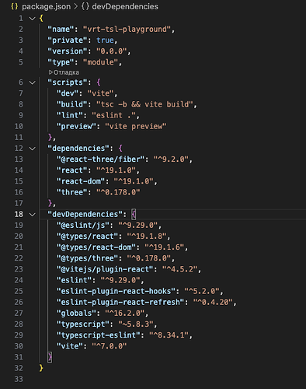The height and width of the screenshot is (389, 306).
Task: Click the three version "^0.178.0" in dependencies
Action: (118, 192)
